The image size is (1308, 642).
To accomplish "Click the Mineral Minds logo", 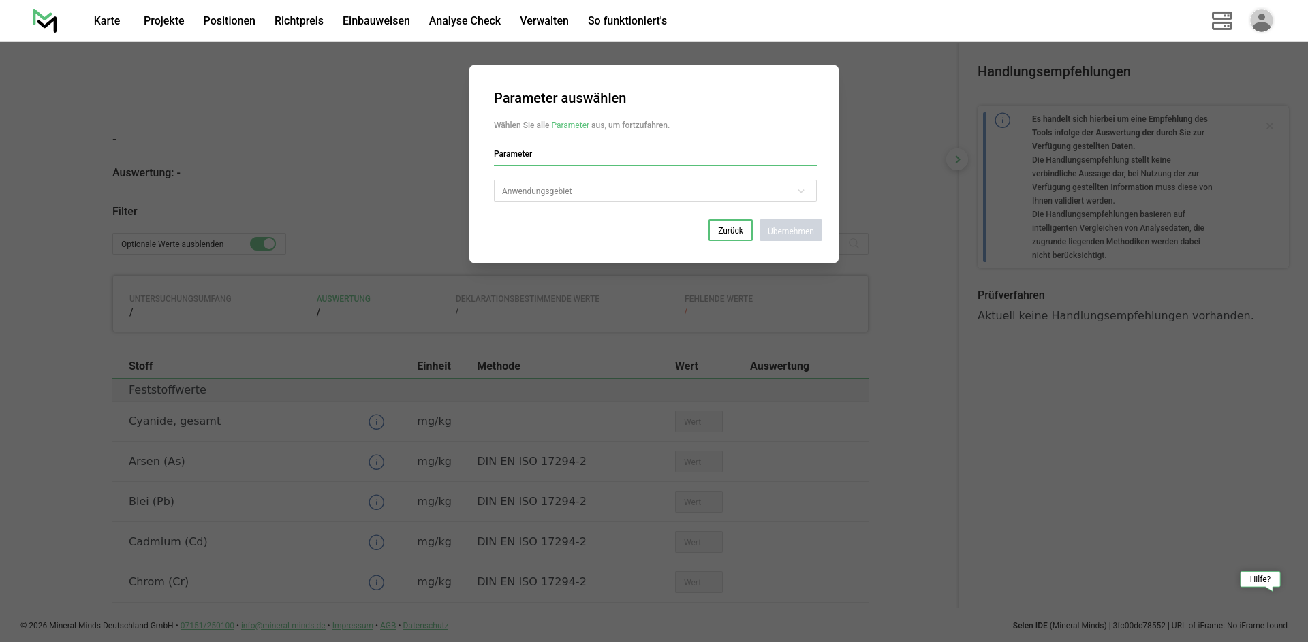I will [x=45, y=20].
